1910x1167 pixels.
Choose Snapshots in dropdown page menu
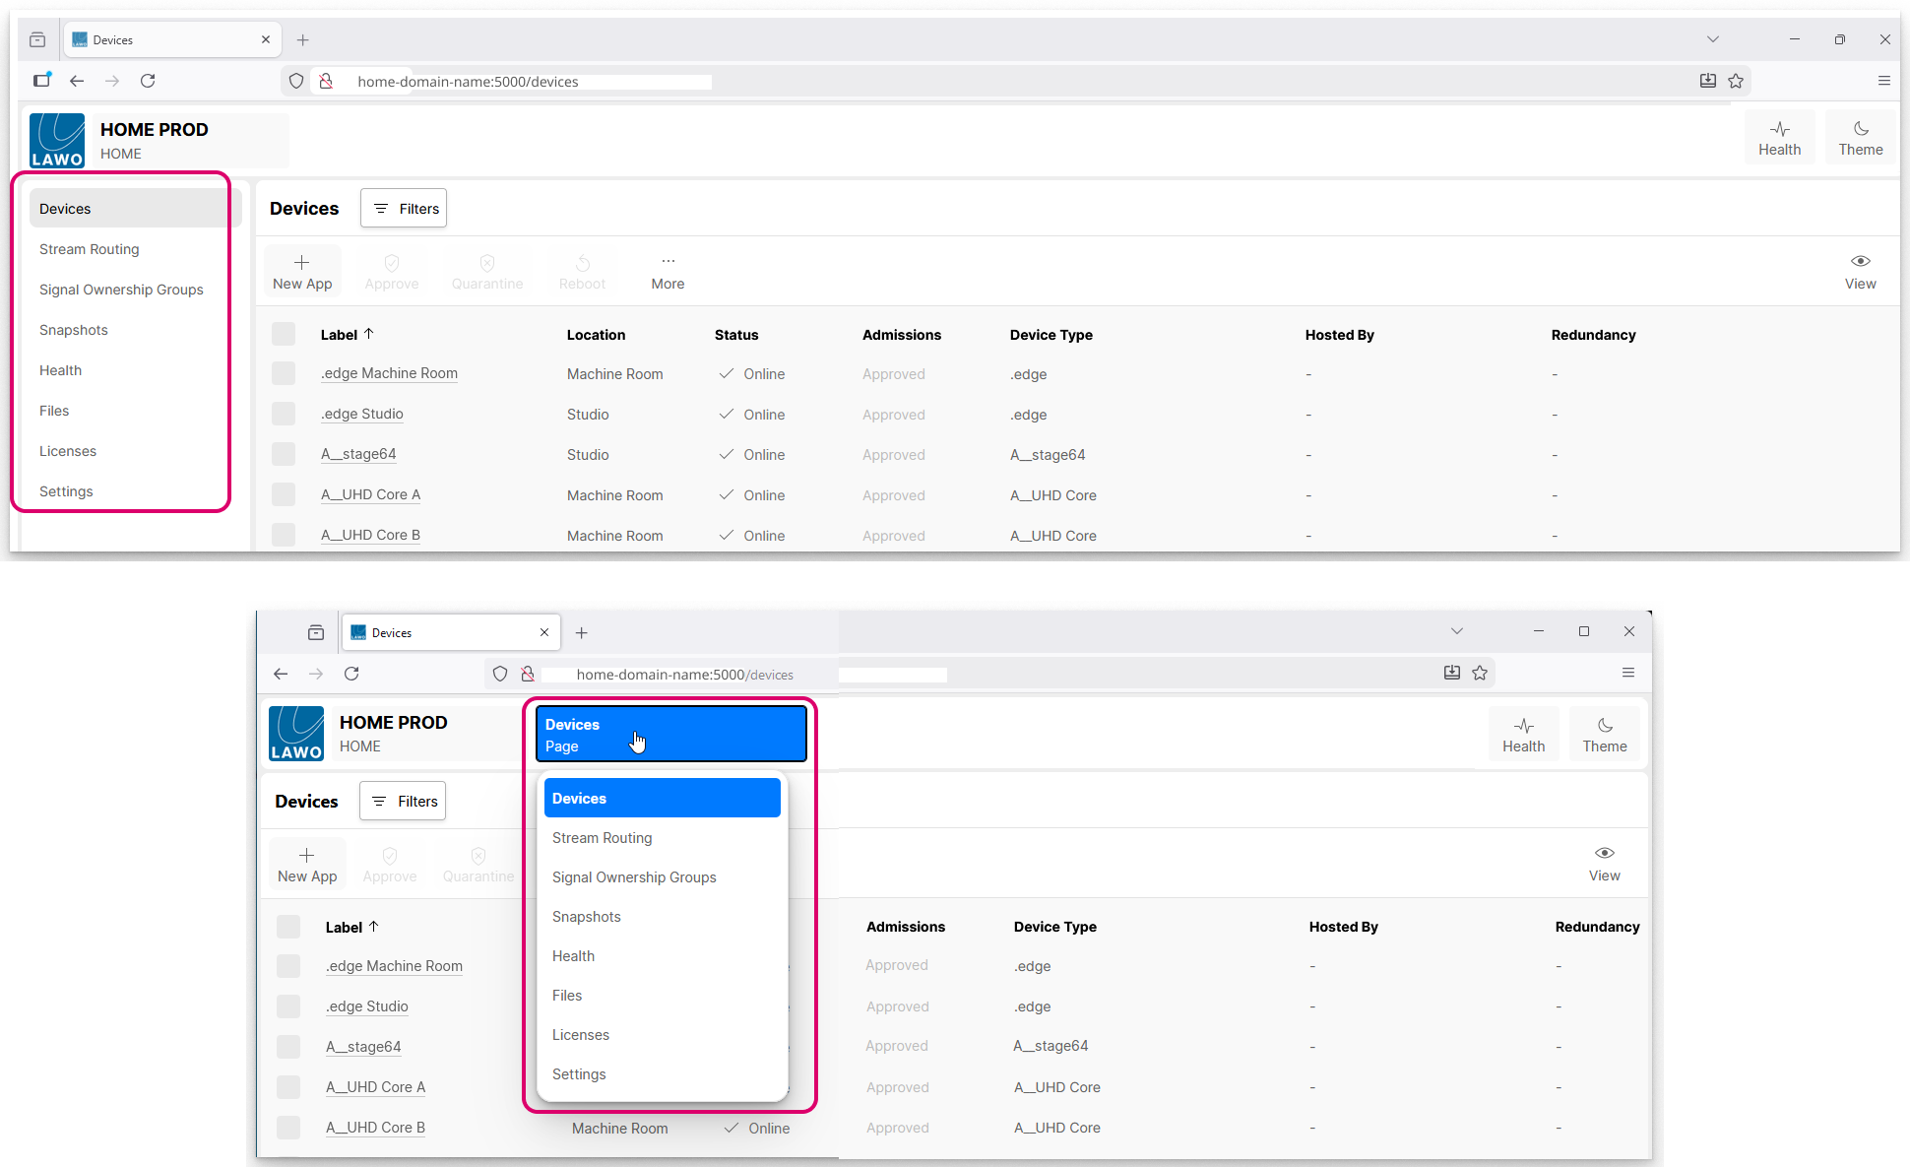click(587, 917)
